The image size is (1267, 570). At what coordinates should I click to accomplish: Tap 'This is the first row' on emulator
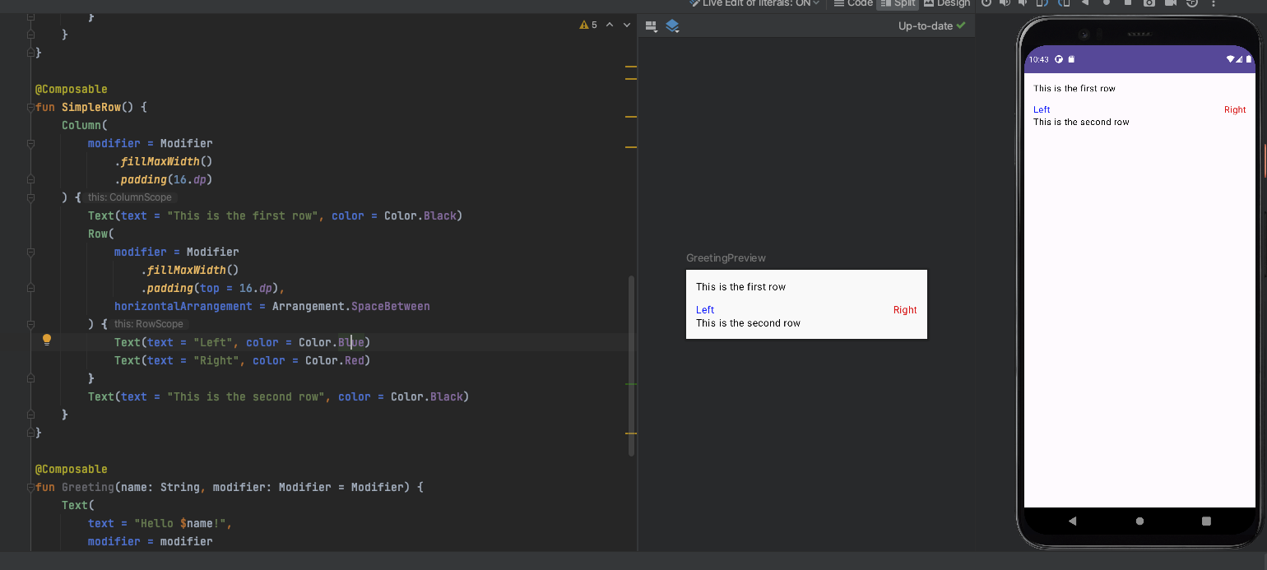point(1074,88)
